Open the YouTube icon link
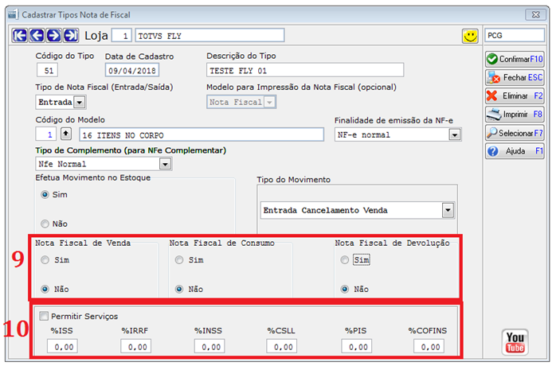This screenshot has width=556, height=366. coord(515,342)
